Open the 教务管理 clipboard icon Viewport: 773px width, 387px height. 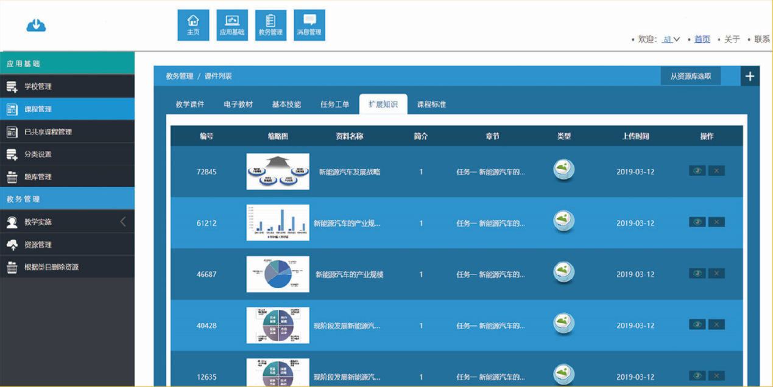point(270,26)
